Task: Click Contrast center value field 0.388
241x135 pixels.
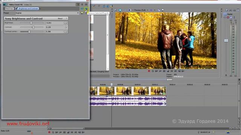Action: tap(55, 31)
